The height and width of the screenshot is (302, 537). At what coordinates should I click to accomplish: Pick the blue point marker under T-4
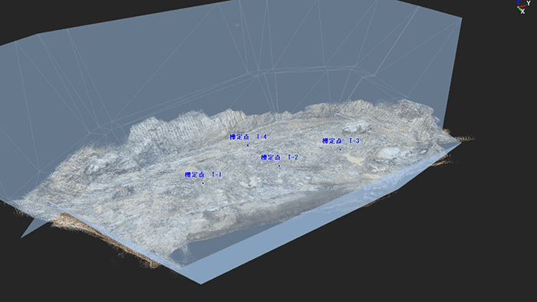pos(248,146)
